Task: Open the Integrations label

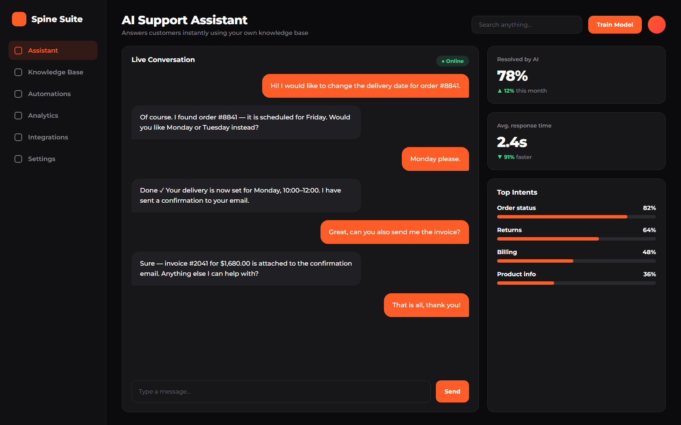Action: [x=48, y=137]
